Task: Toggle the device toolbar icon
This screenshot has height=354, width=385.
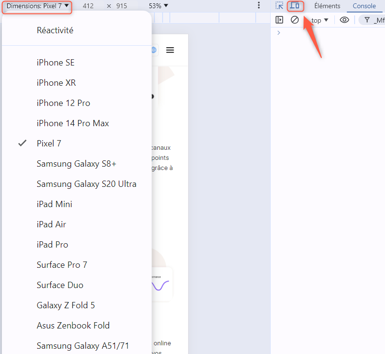Action: [295, 6]
